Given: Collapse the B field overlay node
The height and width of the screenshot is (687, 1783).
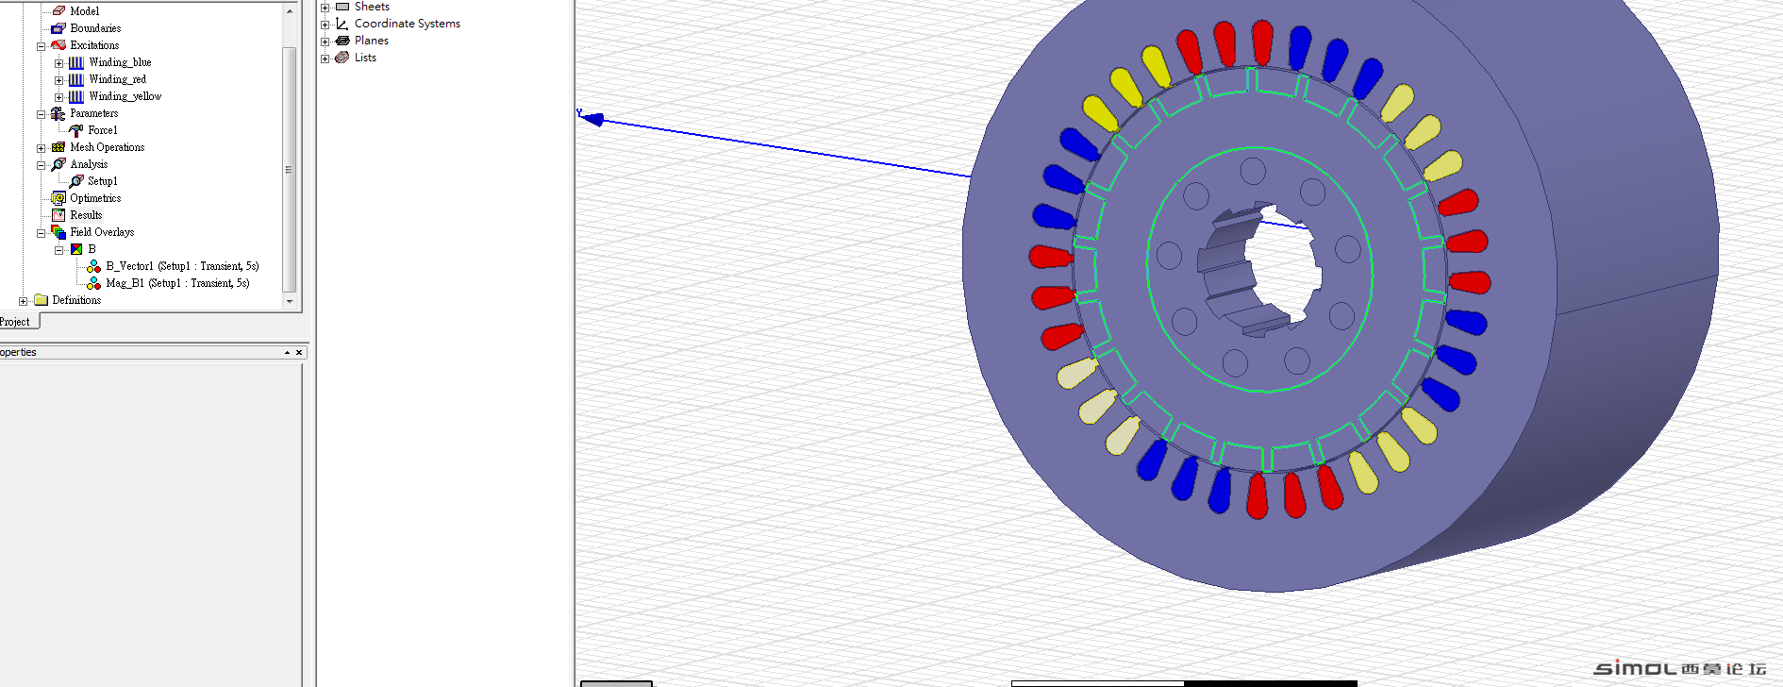Looking at the screenshot, I should [58, 250].
